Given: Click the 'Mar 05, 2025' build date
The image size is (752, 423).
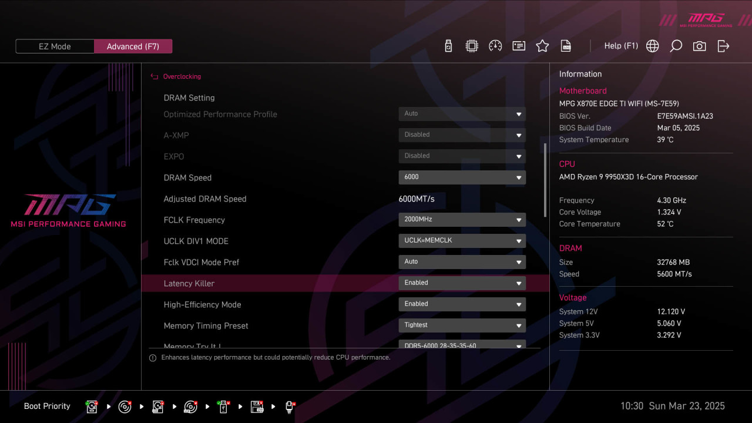Looking at the screenshot, I should coord(679,128).
